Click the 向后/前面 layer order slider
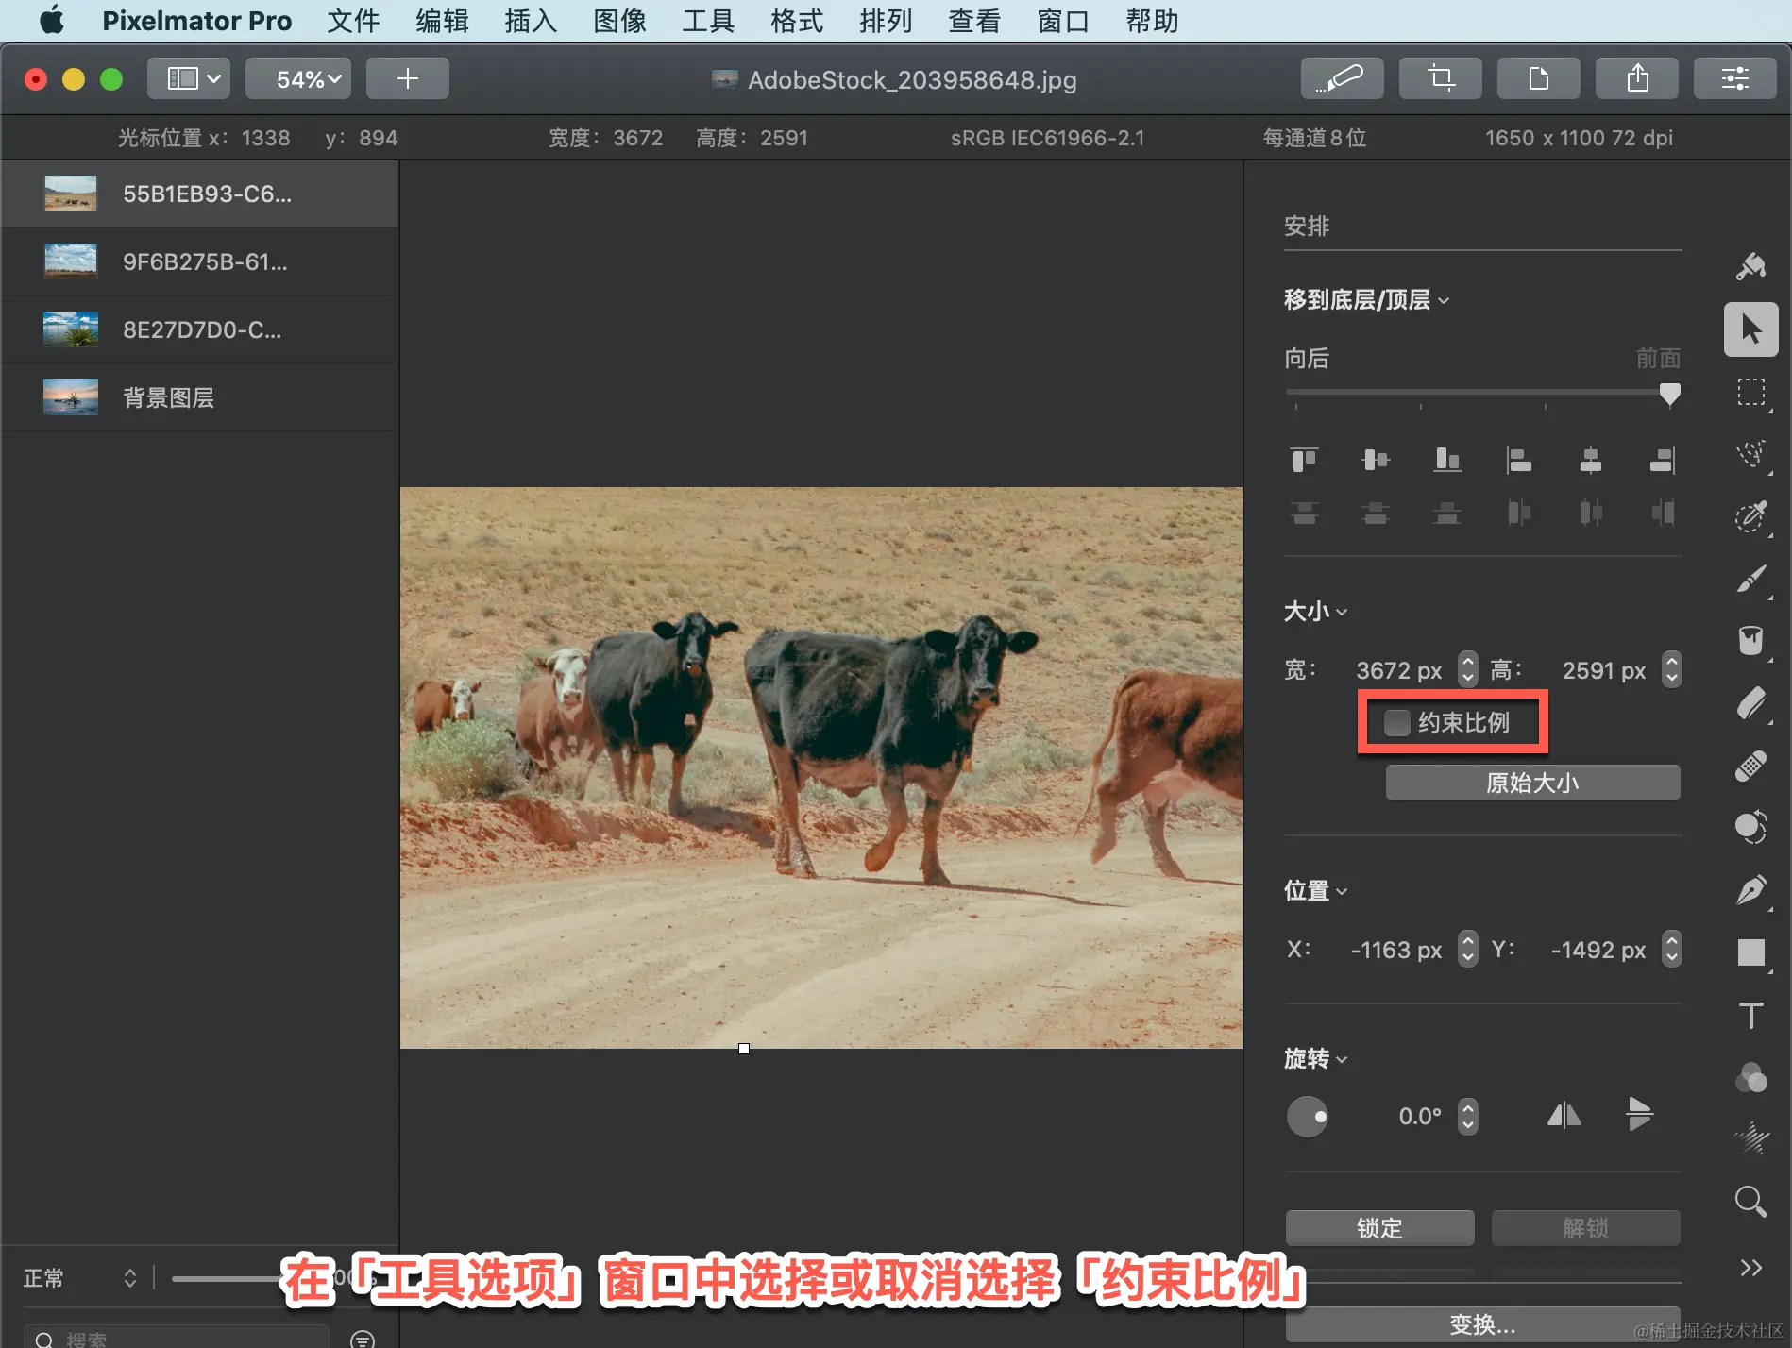Screen dimensions: 1792x1348 [1482, 393]
